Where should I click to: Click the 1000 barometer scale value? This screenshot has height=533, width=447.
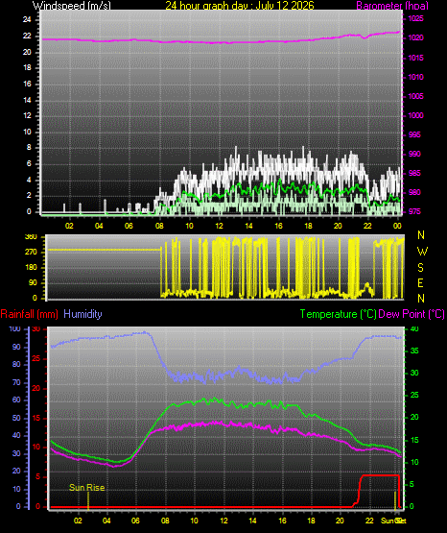pyautogui.click(x=415, y=115)
